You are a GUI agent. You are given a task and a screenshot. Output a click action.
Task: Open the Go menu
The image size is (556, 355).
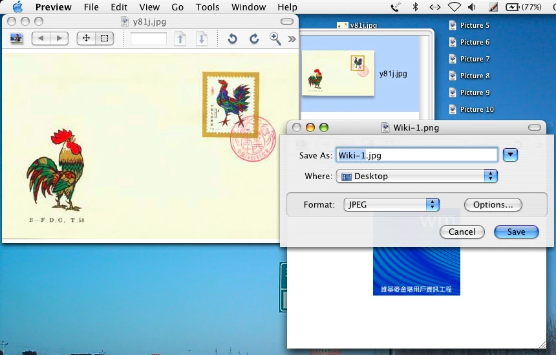point(177,6)
